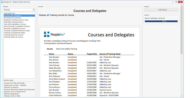
Task: Click the vertical scrollbar thumb
Action: coord(182,30)
